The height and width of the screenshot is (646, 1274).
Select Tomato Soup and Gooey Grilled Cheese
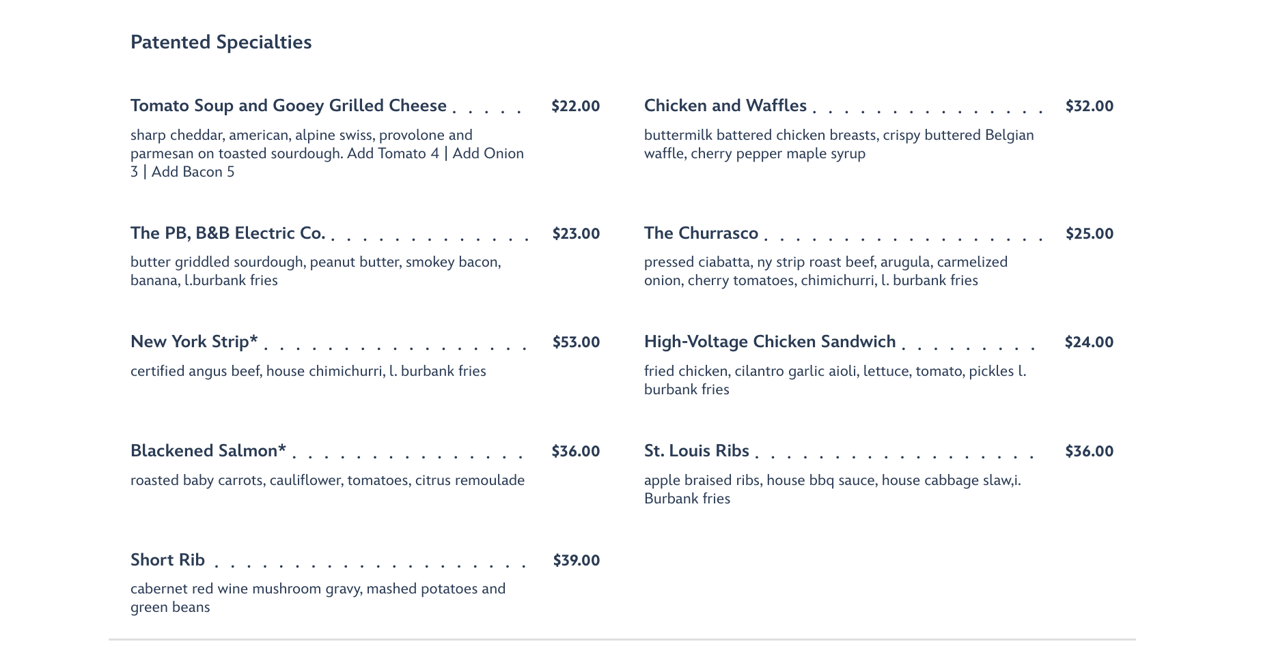(x=288, y=106)
